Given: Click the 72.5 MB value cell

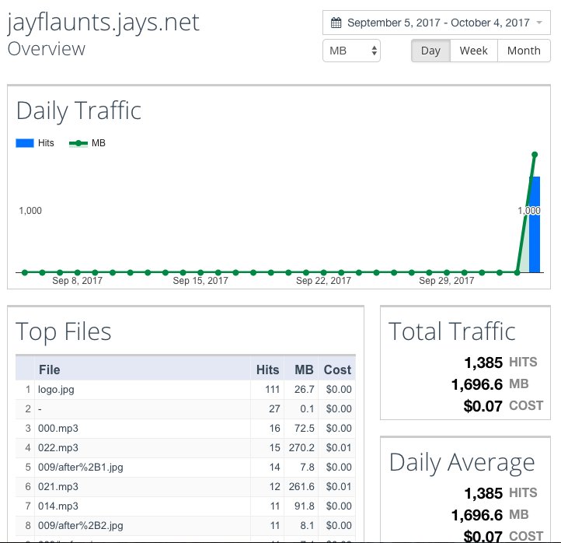Looking at the screenshot, I should [x=301, y=429].
